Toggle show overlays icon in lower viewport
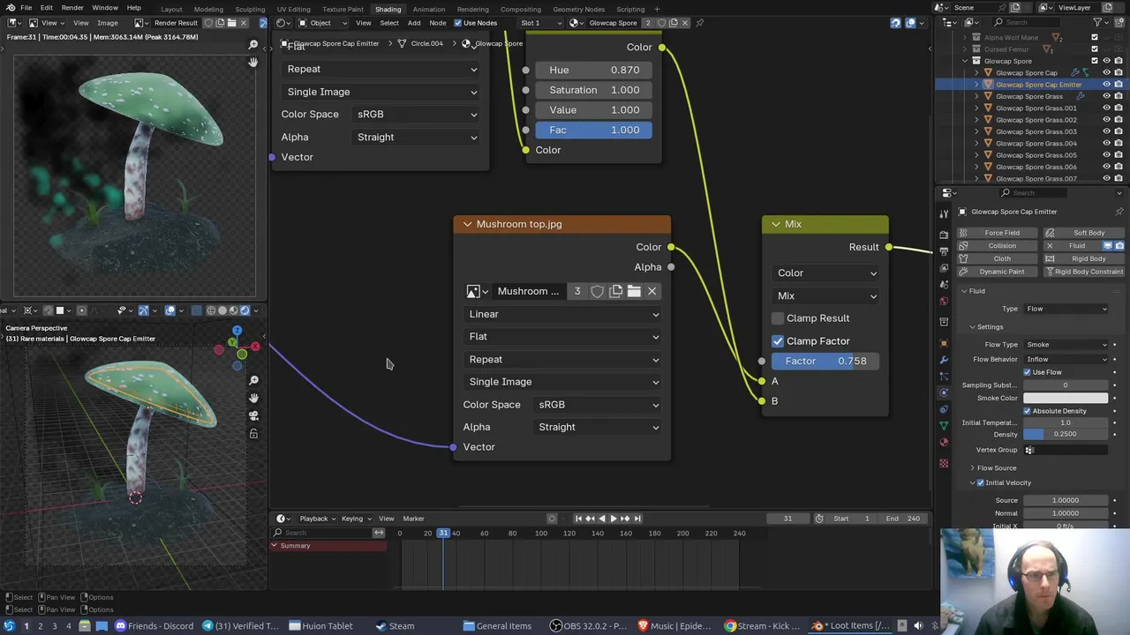The height and width of the screenshot is (635, 1130). [170, 310]
